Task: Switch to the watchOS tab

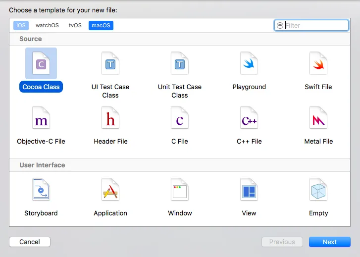Action: pyautogui.click(x=47, y=25)
